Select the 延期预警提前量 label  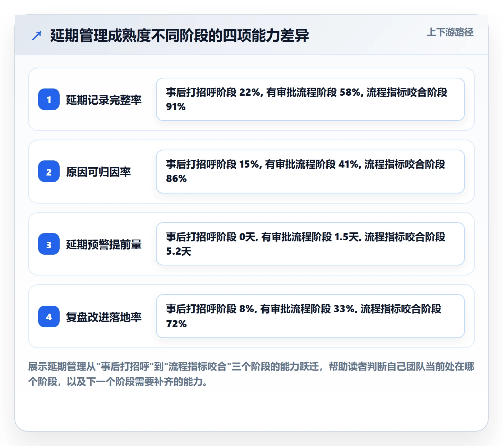point(104,244)
